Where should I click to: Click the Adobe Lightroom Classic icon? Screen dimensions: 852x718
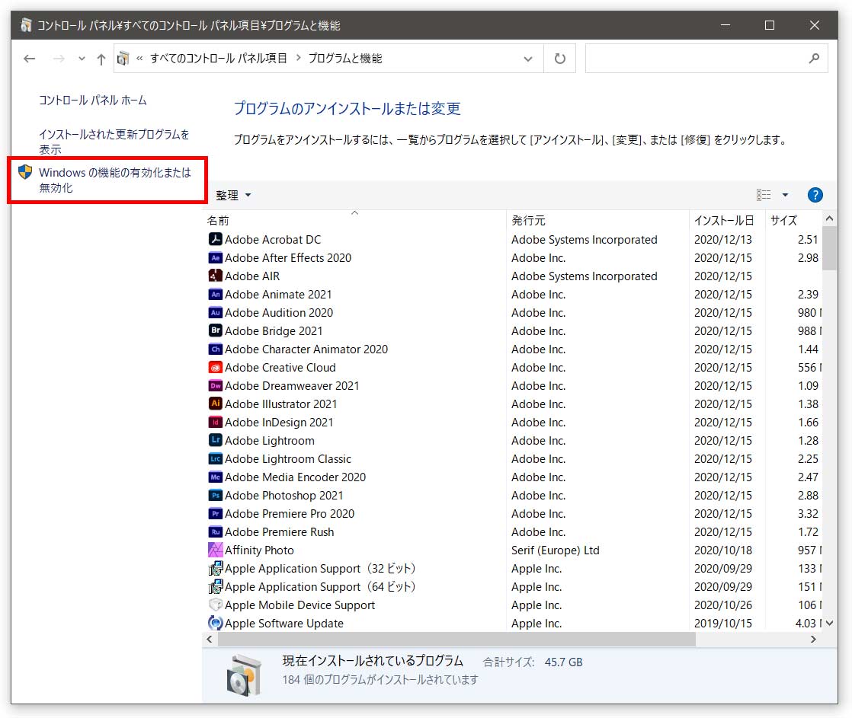215,458
